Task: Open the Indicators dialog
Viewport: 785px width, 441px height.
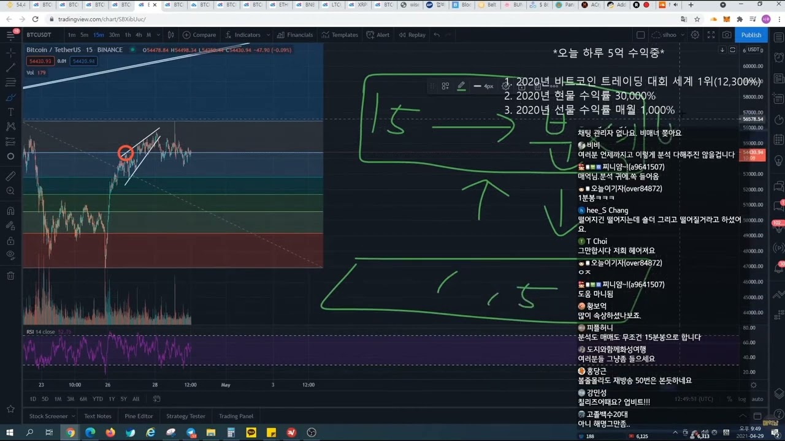Action: coord(243,35)
